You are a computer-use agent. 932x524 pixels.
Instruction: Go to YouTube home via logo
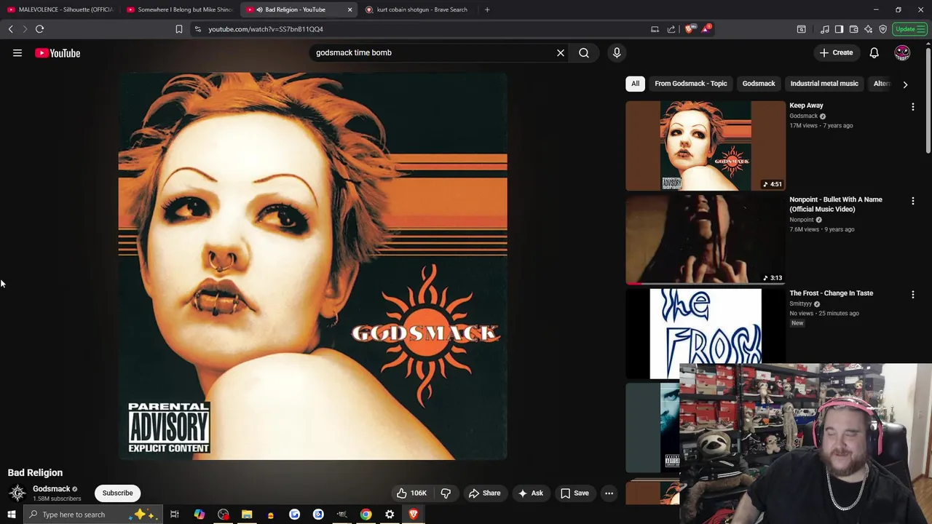58,53
